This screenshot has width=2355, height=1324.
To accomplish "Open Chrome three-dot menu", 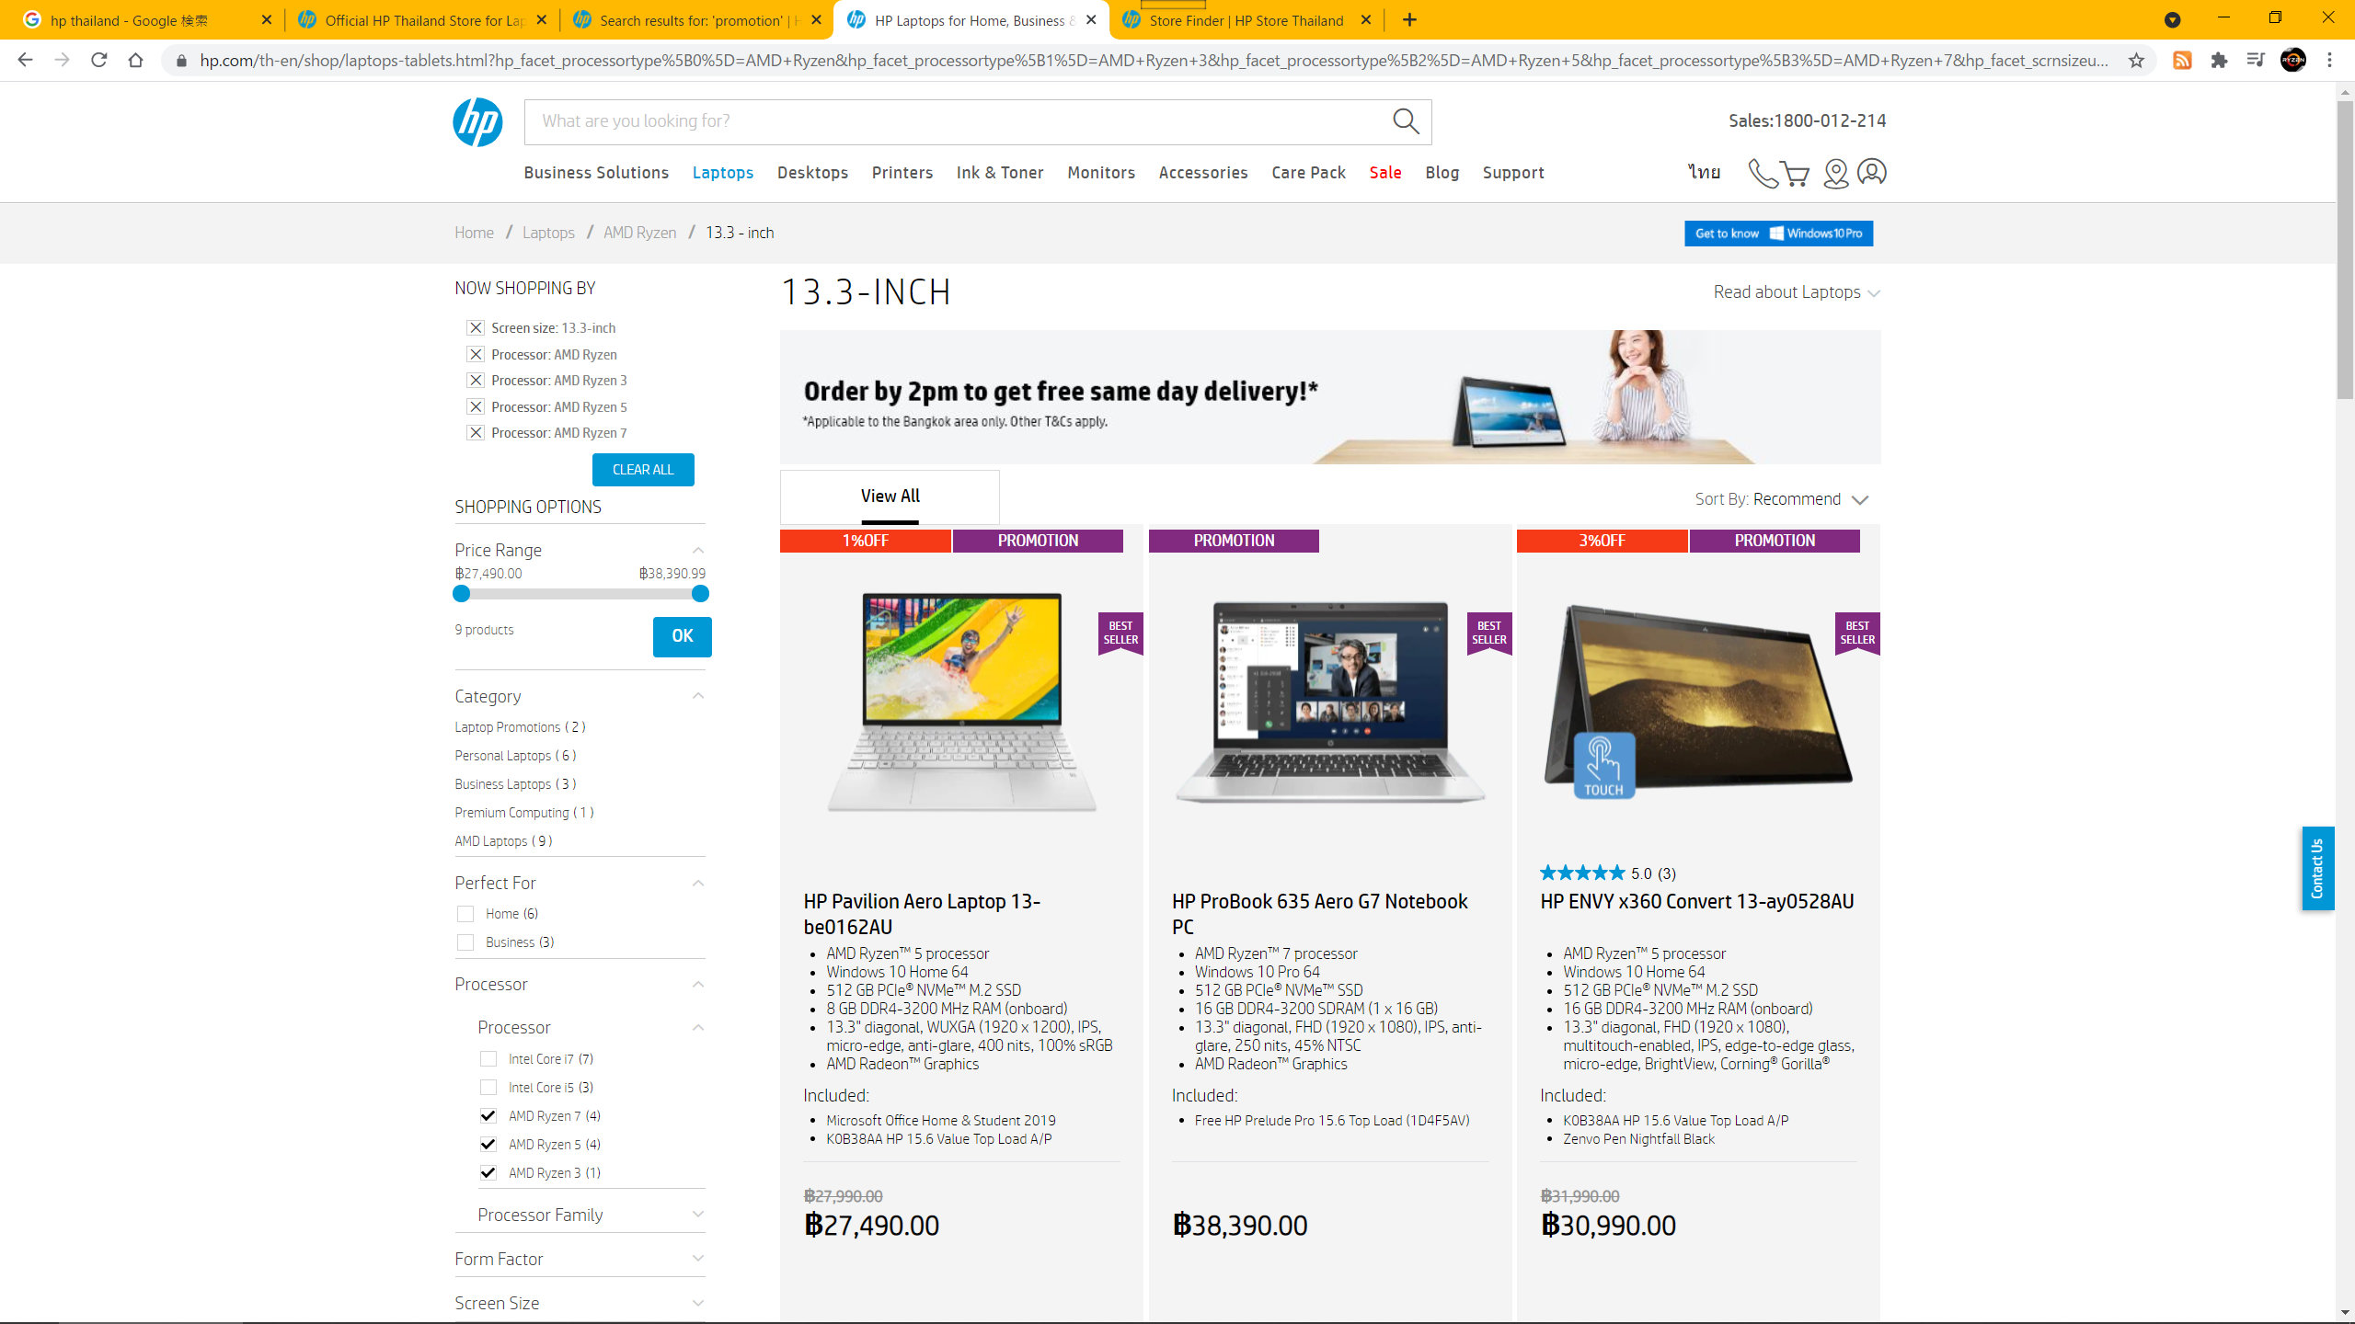I will 2330,60.
